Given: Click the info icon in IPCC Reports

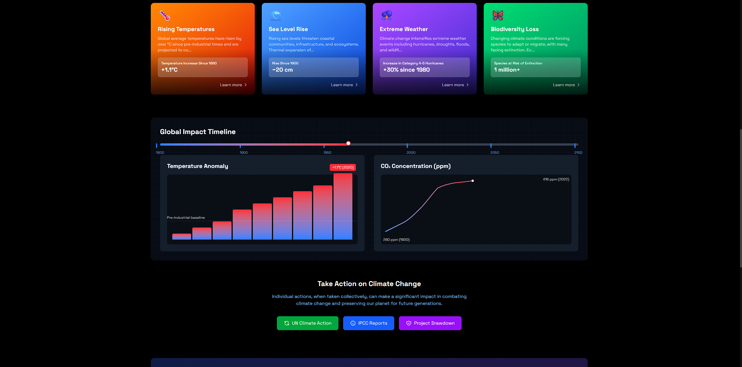Looking at the screenshot, I should click(353, 323).
